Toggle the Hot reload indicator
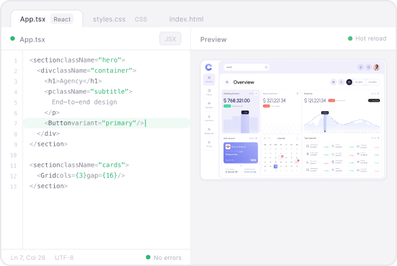Viewport: 397px width, 266px height. [x=367, y=39]
